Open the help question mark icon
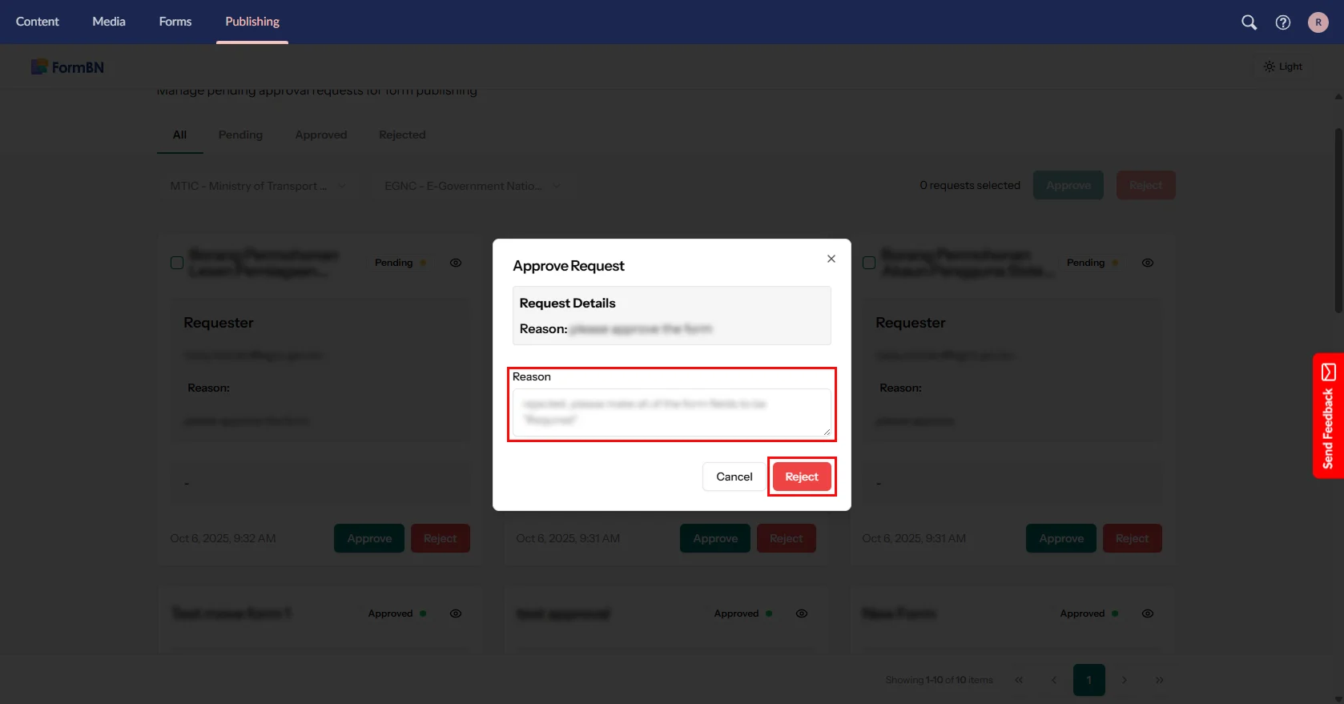This screenshot has height=704, width=1344. [x=1283, y=22]
